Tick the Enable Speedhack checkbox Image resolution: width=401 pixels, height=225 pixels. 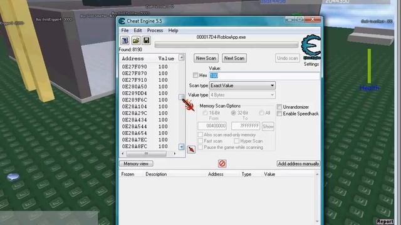279,114
